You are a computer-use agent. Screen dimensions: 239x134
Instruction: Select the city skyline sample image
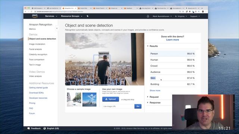(x=90, y=99)
